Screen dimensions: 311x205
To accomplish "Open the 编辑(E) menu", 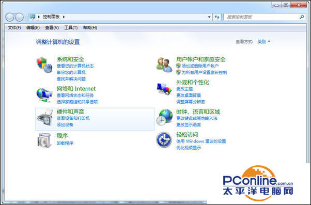I will [x=33, y=27].
